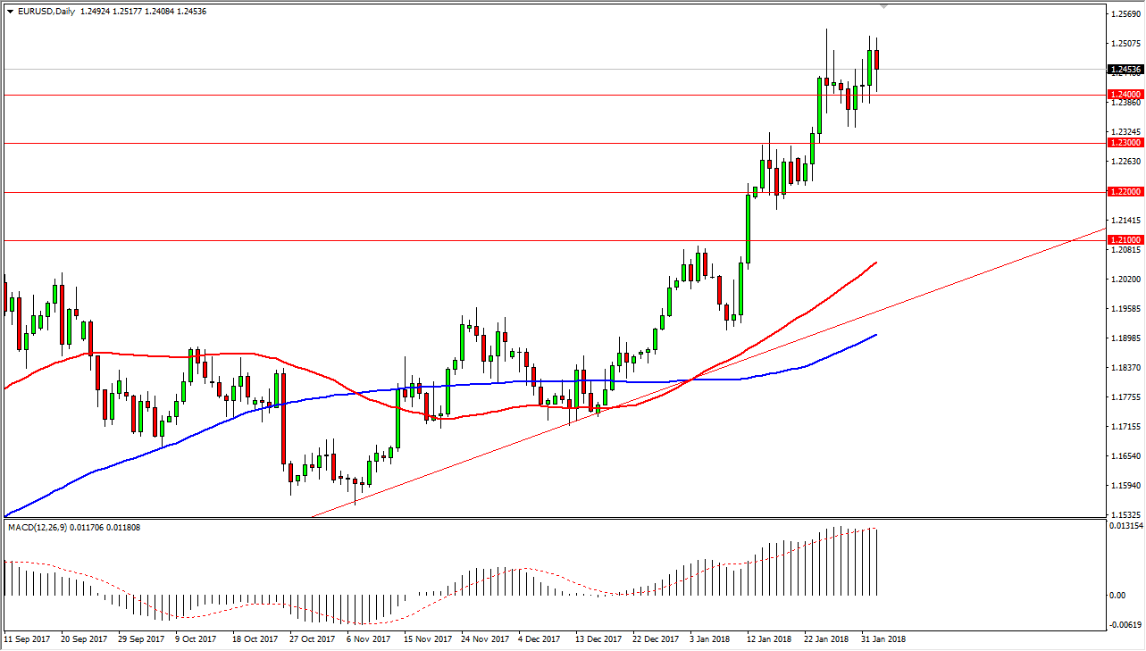Select the EURUSD,Daily chart title label
The width and height of the screenshot is (1146, 651).
[46, 10]
